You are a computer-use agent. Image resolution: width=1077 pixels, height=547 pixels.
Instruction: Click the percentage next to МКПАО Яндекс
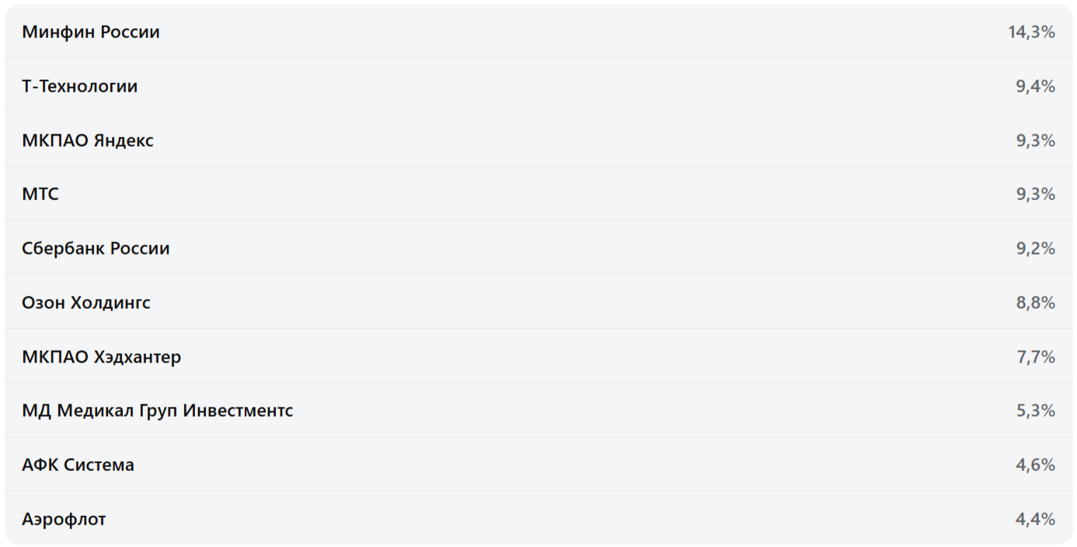1035,140
